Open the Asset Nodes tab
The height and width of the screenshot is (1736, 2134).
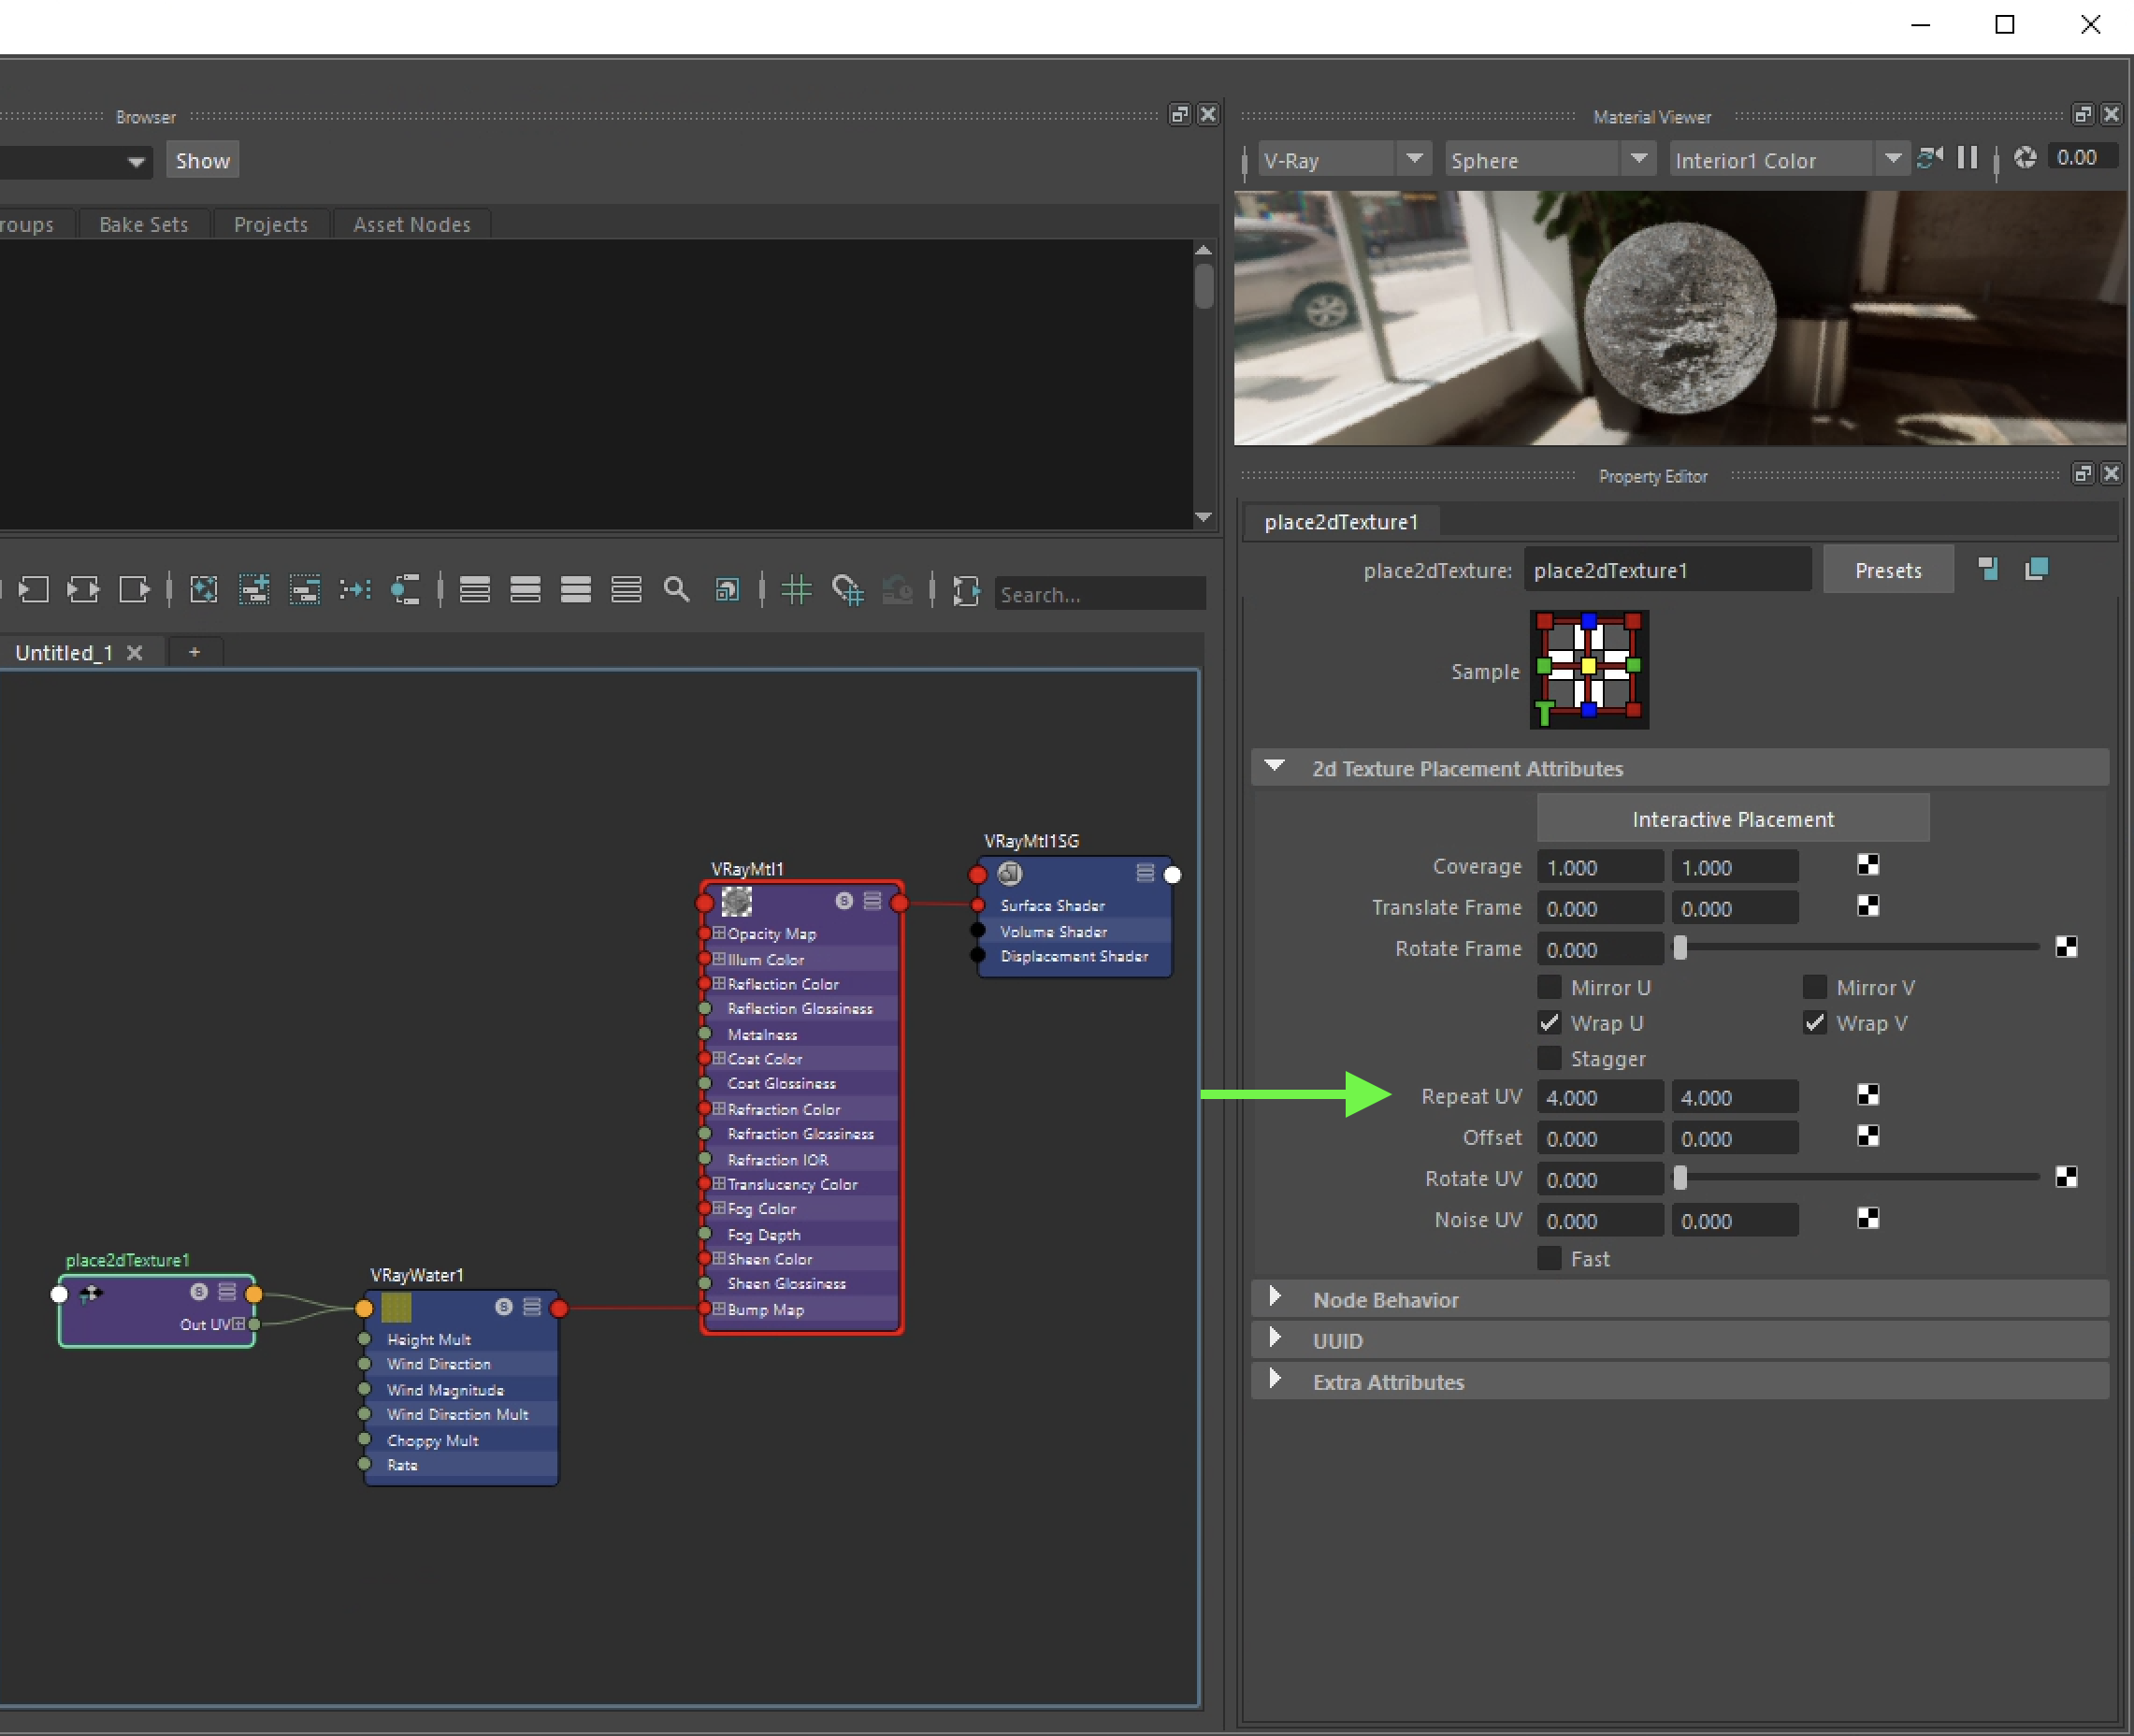411,224
